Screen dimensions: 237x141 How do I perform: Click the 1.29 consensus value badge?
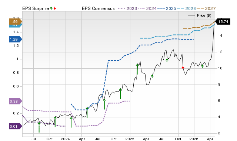point(16,39)
